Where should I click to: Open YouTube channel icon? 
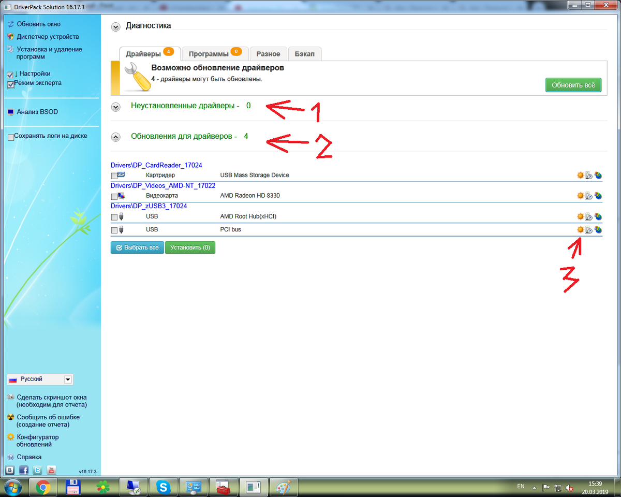click(x=51, y=470)
